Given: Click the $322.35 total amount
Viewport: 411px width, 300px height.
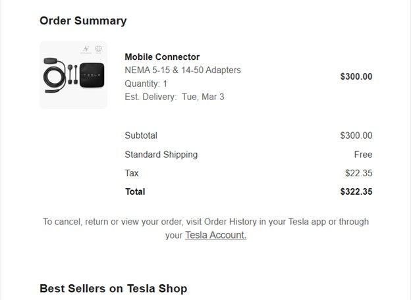Looking at the screenshot, I should (x=356, y=191).
